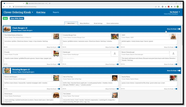
Task: Click the share page icon in address bar
Action: [x=156, y=7]
